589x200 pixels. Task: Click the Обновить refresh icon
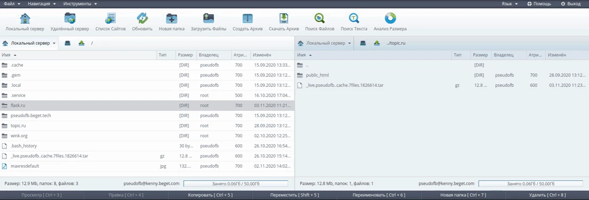[142, 19]
